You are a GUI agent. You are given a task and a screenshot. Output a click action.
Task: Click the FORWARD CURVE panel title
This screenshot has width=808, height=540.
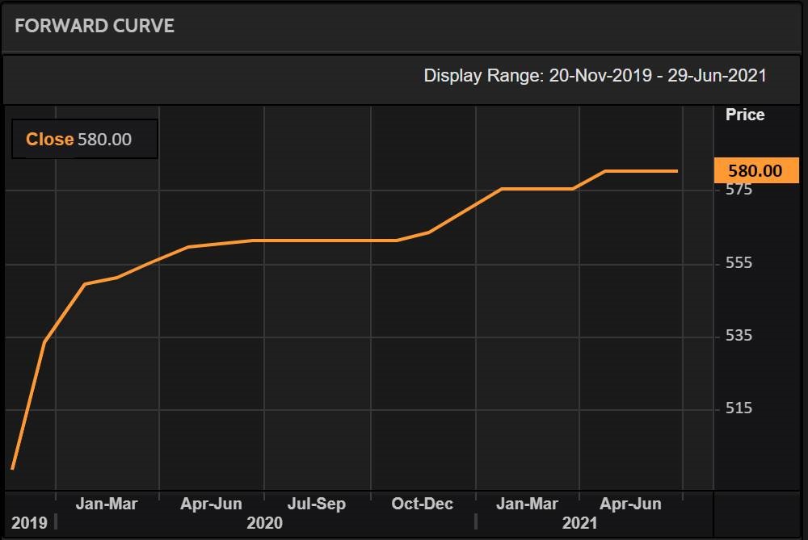pyautogui.click(x=95, y=25)
